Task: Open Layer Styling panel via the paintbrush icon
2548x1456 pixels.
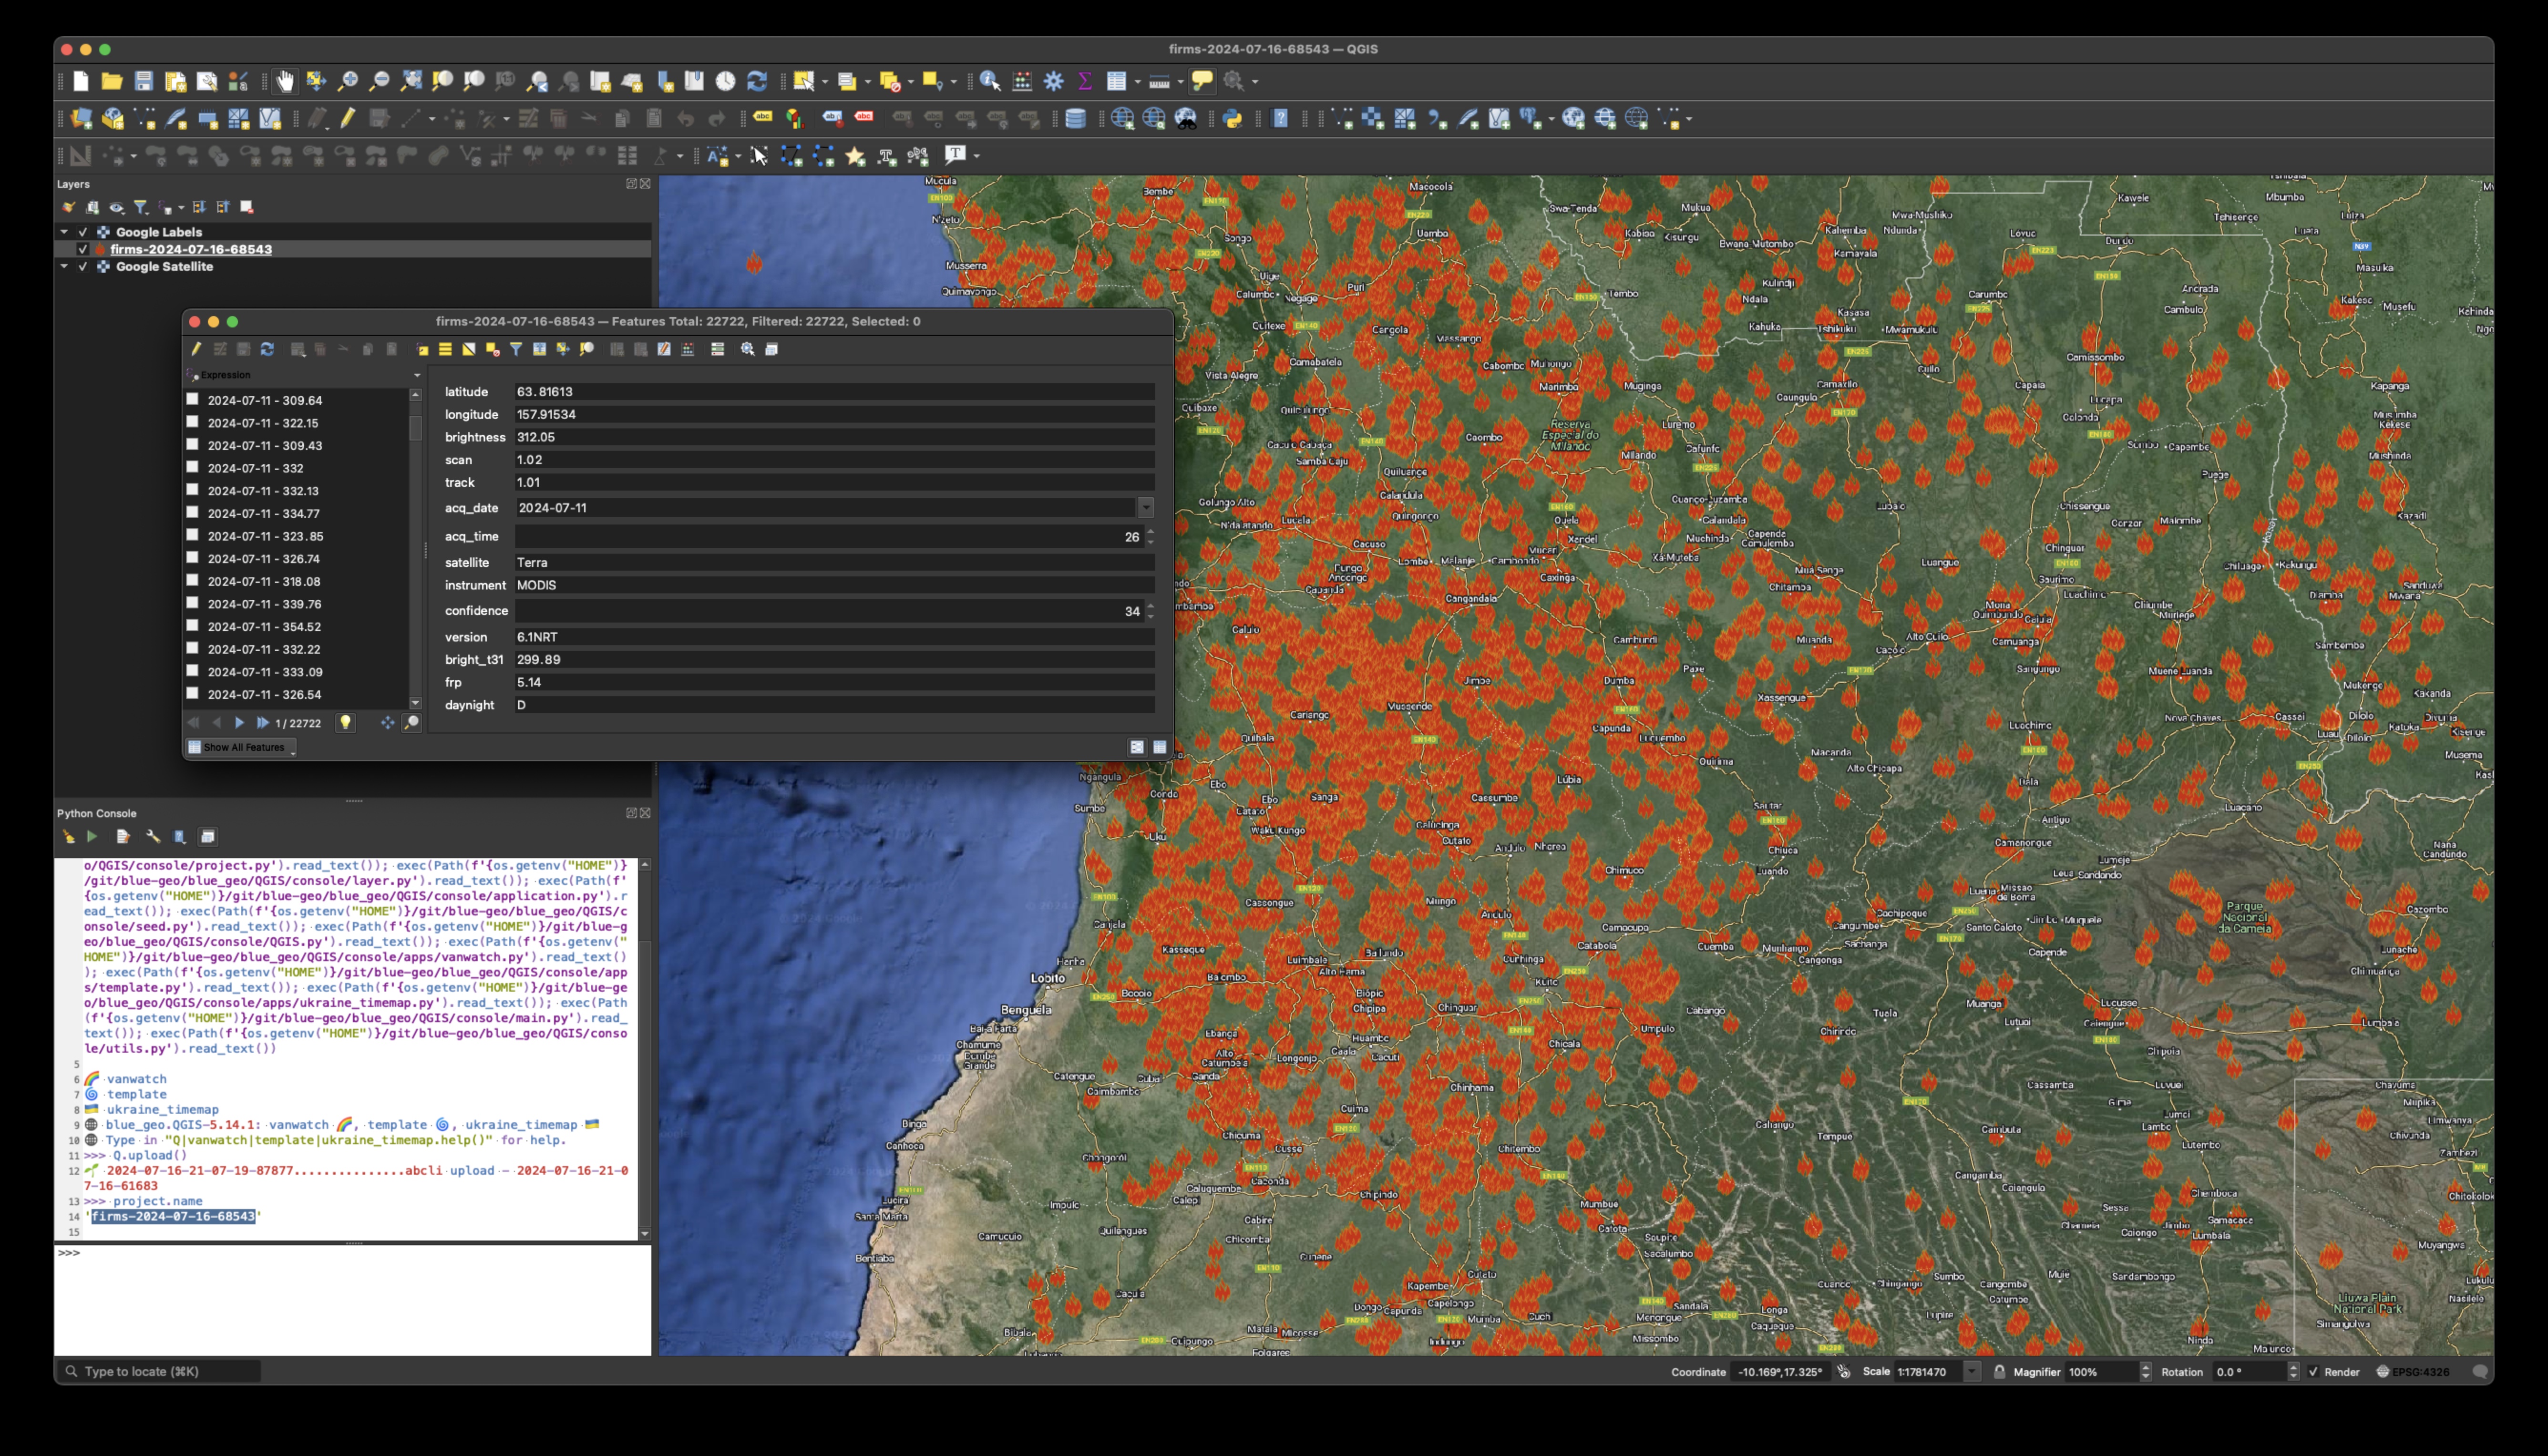Action: point(68,207)
